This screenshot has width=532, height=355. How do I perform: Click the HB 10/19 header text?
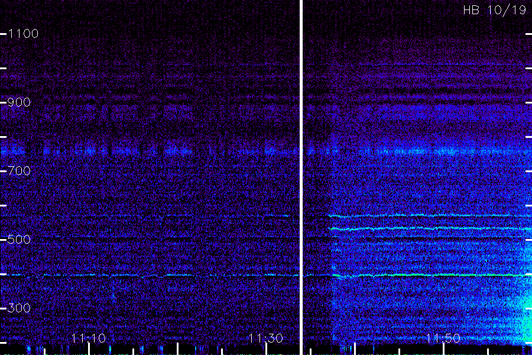tap(494, 10)
